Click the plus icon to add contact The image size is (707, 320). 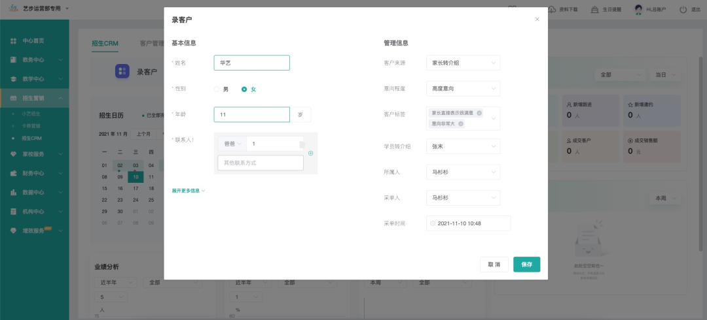coord(311,153)
